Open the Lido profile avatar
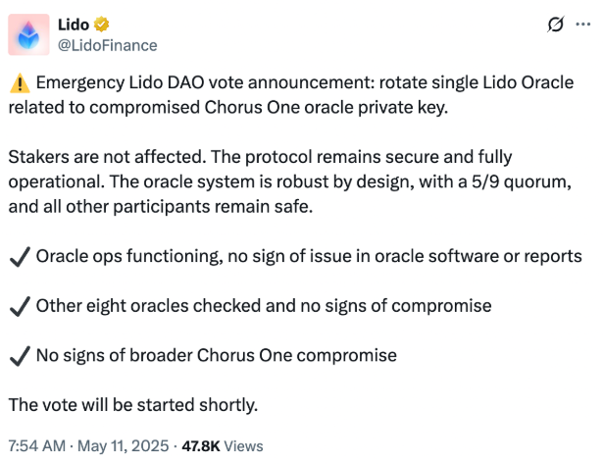This screenshot has width=603, height=464. click(28, 34)
